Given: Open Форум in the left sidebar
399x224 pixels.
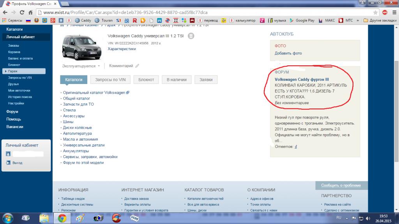Looking at the screenshot, I should click(12, 112).
